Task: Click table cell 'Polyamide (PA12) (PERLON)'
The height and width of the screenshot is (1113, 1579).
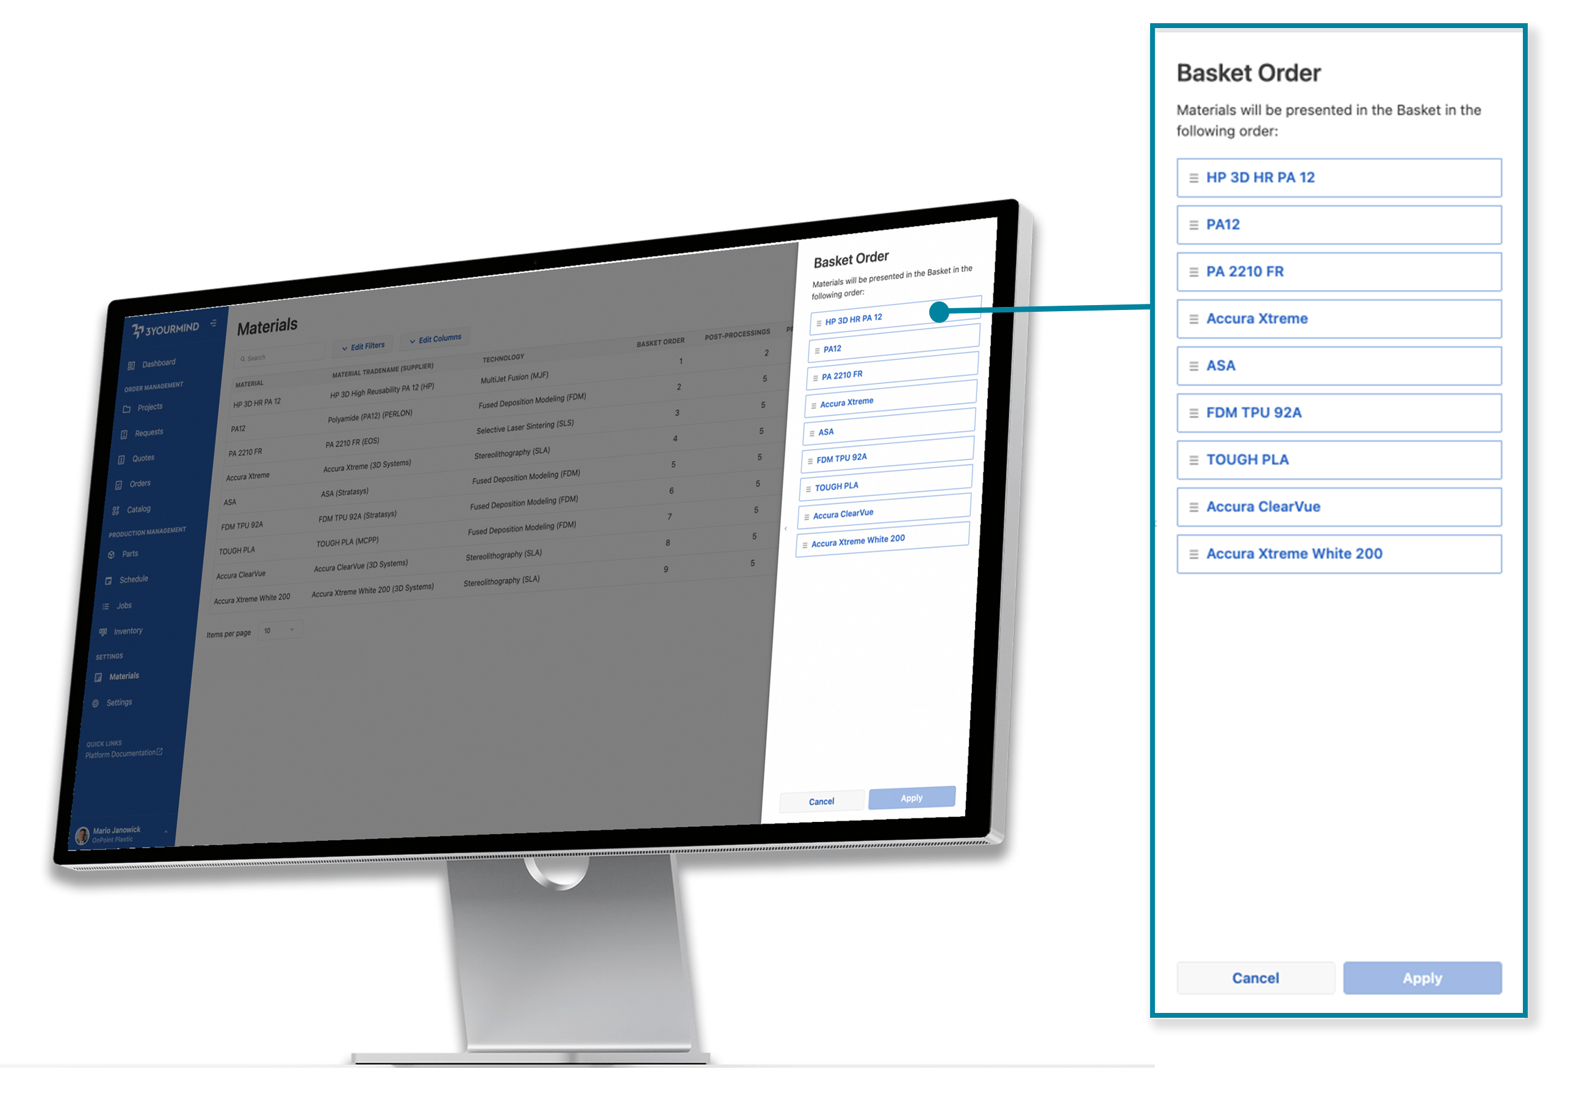Action: (x=370, y=416)
